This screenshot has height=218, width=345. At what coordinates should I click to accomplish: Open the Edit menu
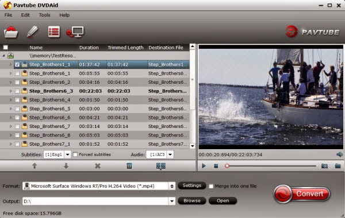(25, 15)
